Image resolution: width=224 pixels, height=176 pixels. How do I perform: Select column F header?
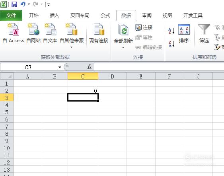(169, 76)
